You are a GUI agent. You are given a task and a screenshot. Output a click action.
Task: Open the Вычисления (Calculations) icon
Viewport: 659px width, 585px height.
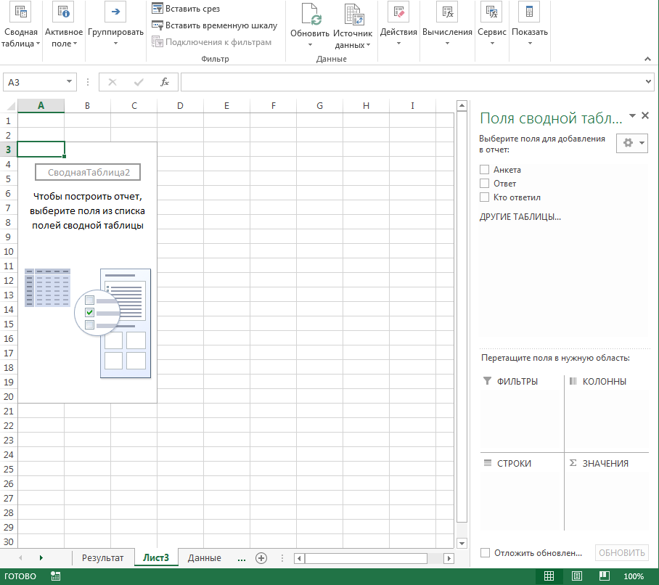(x=446, y=13)
